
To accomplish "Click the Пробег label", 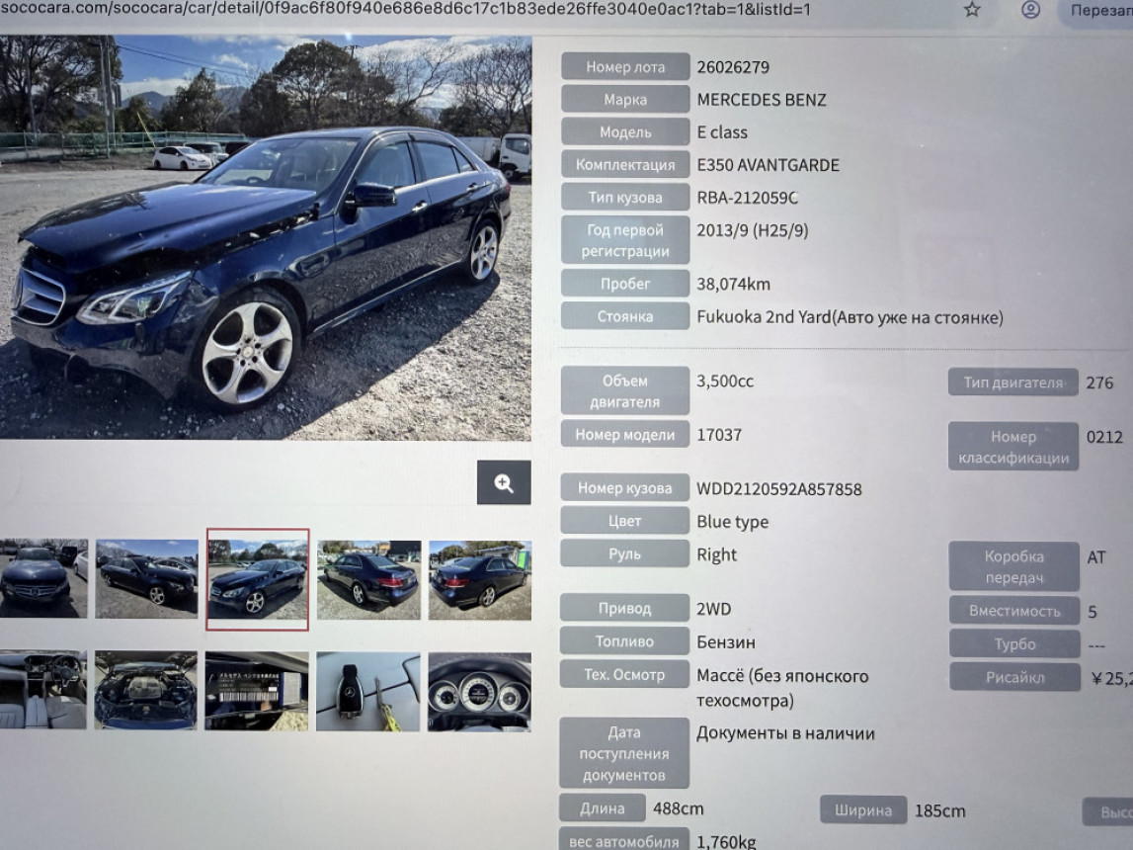I will [625, 284].
